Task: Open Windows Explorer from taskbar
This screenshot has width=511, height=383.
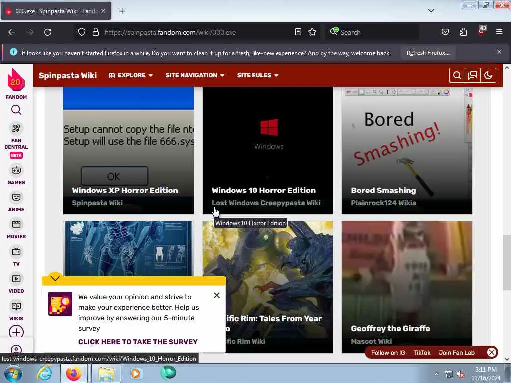Action: pos(106,373)
